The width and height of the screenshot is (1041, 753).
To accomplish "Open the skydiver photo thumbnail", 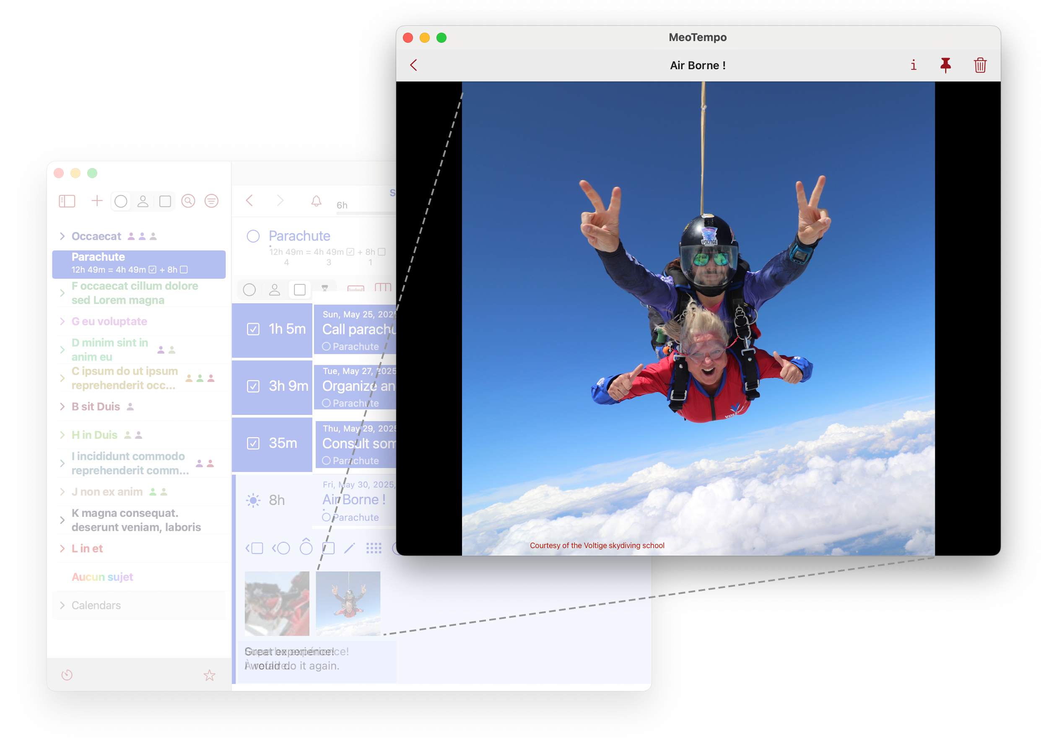I will [348, 603].
